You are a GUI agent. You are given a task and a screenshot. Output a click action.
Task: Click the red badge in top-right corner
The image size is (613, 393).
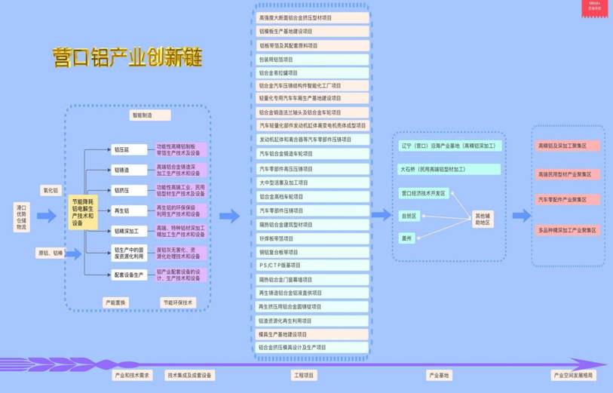pyautogui.click(x=594, y=8)
